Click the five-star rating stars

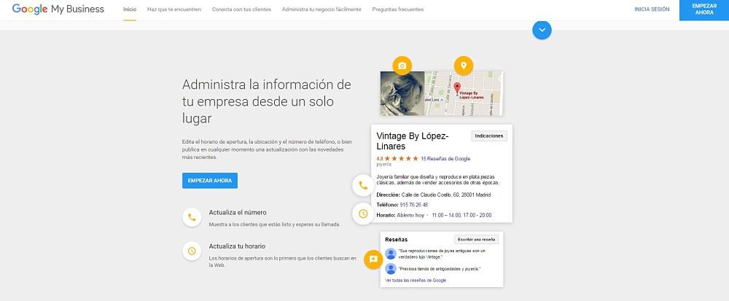(401, 158)
